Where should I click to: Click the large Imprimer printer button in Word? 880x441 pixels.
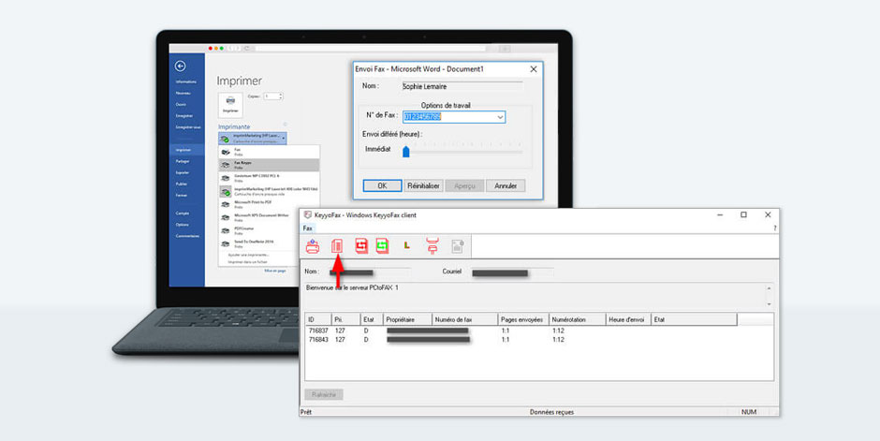point(230,104)
